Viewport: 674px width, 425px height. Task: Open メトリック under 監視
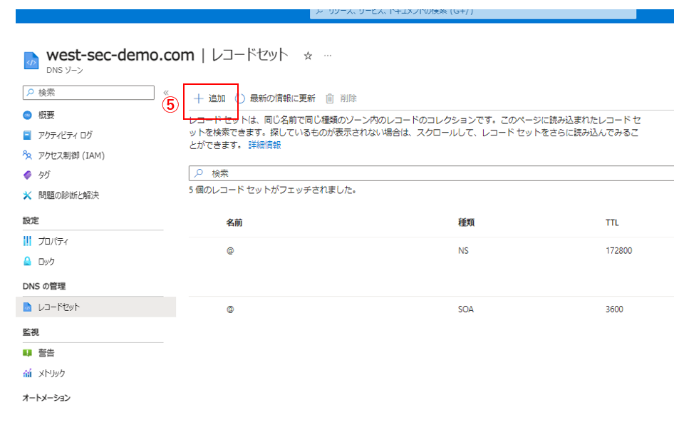[51, 374]
